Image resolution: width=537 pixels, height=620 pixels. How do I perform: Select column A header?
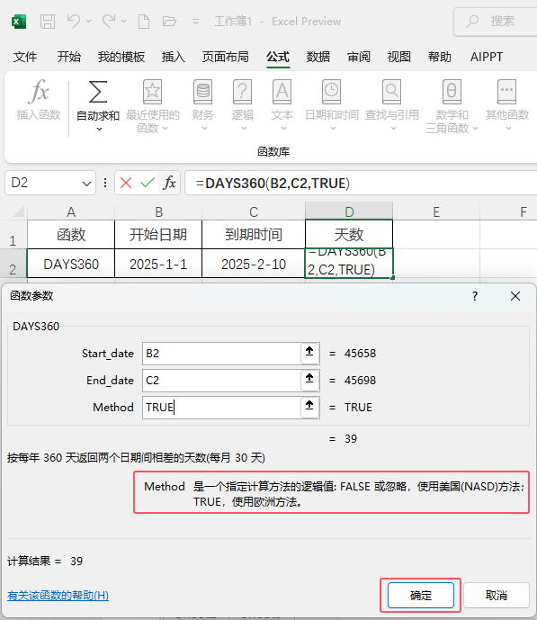click(71, 212)
